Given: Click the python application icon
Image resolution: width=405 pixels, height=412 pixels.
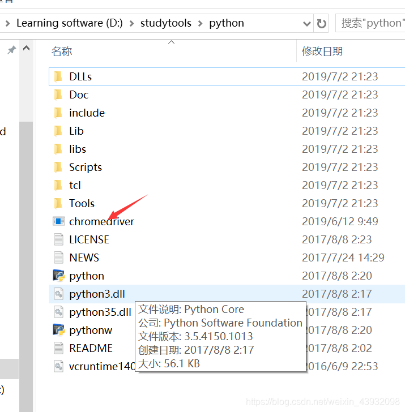Looking at the screenshot, I should [59, 276].
